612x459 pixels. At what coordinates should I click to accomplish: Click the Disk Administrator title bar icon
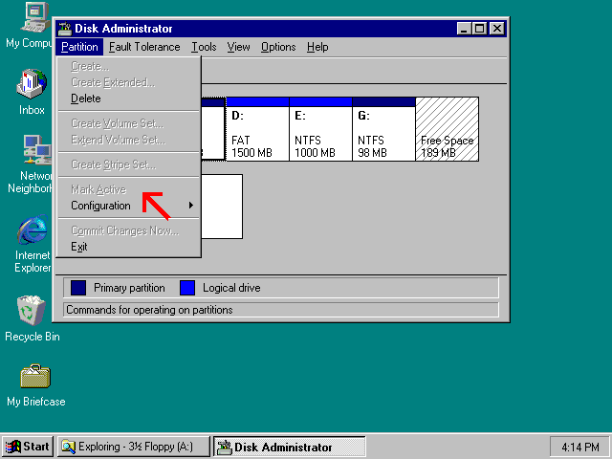64,29
